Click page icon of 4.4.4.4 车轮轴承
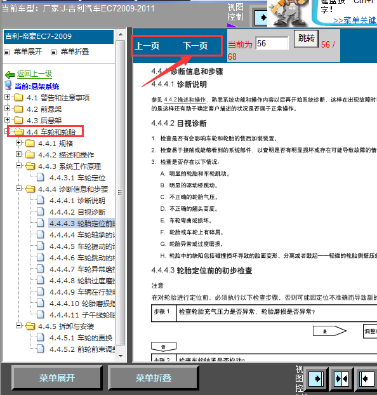This screenshot has width=377, height=395. 40,234
